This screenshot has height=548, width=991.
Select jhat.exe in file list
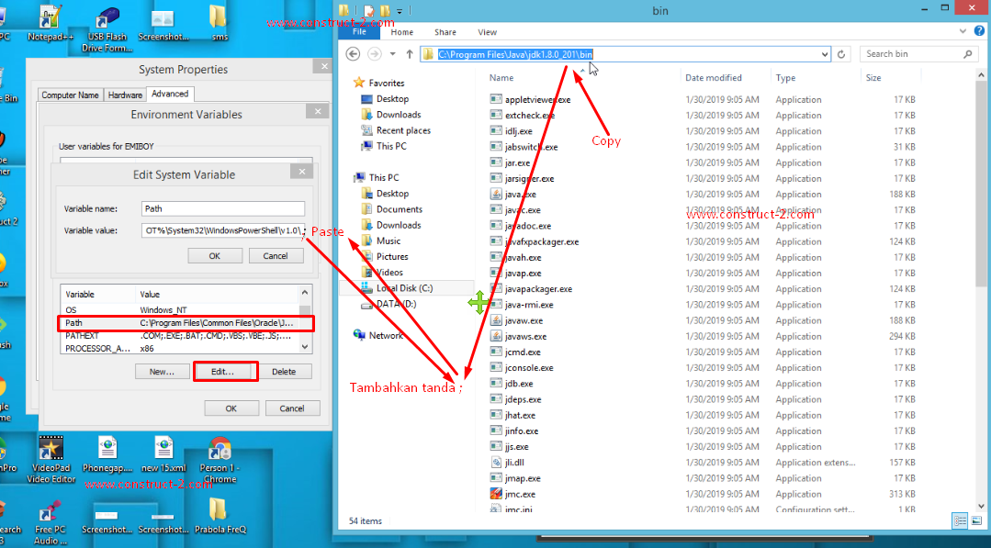pos(520,415)
